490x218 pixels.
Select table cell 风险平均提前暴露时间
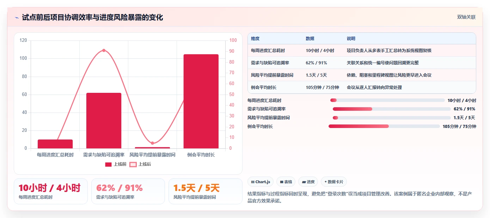272,75
